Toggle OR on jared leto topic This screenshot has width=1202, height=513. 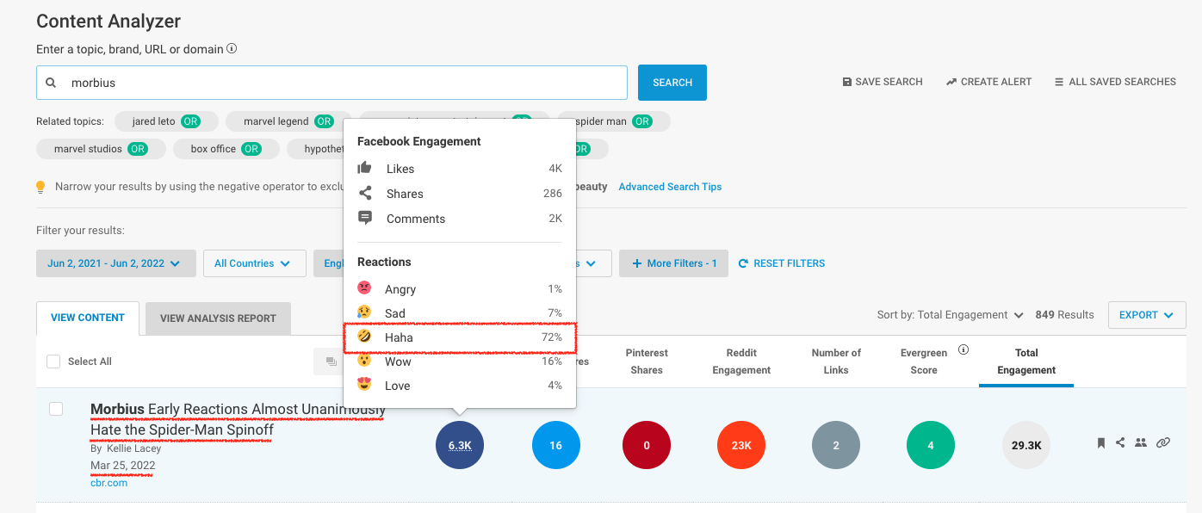click(x=190, y=121)
